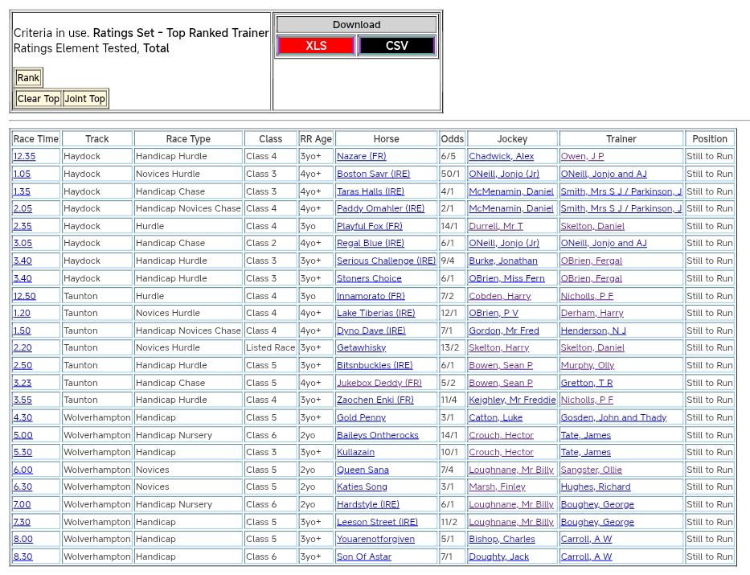
Task: Open the 8.30 Wolverhampton race link
Action: click(23, 557)
